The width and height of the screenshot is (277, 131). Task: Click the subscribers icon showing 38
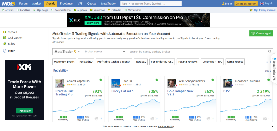[208, 119]
